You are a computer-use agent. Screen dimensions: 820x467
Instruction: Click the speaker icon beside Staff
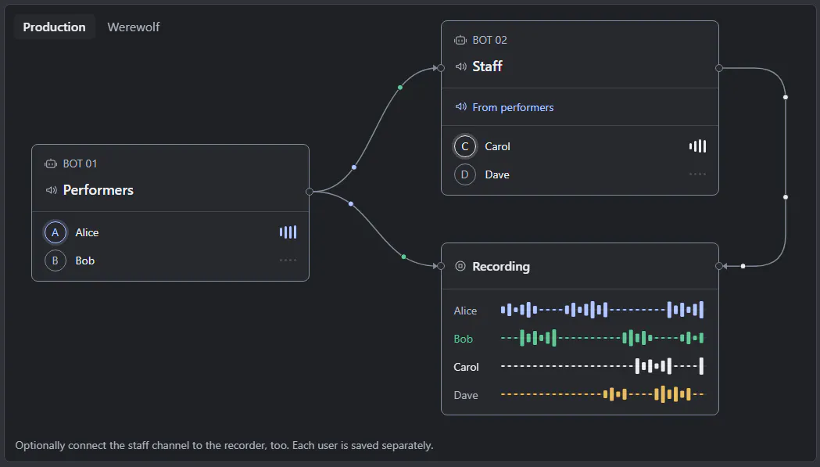pyautogui.click(x=460, y=66)
